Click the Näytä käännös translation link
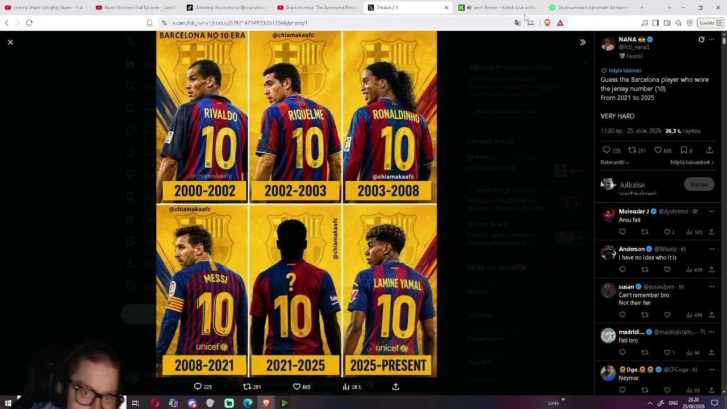 pos(625,70)
